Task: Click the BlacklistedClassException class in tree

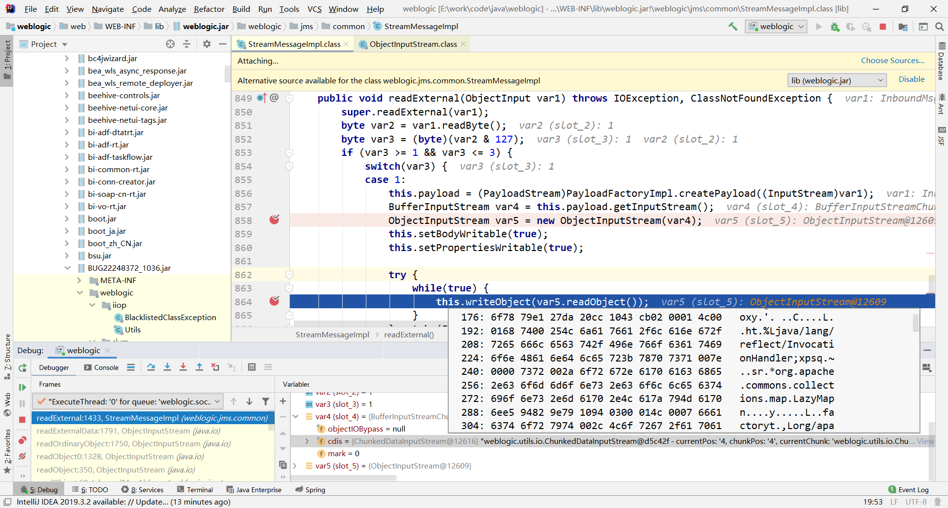Action: 170,317
